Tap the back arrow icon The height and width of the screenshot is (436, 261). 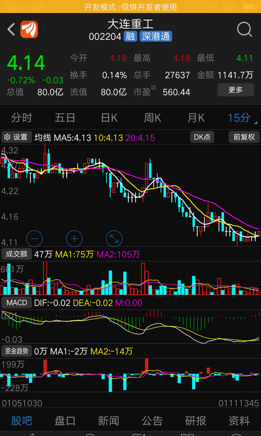(x=11, y=29)
